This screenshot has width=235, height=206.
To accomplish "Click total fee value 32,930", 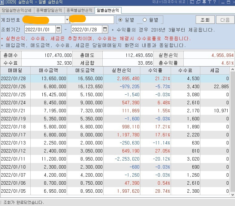I will [64, 63].
